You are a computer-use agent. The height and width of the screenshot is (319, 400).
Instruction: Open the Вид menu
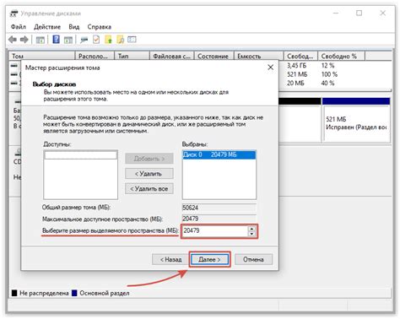74,27
